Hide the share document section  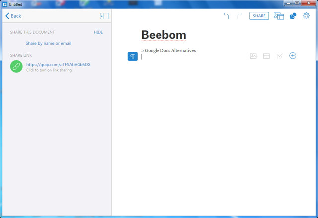98,32
